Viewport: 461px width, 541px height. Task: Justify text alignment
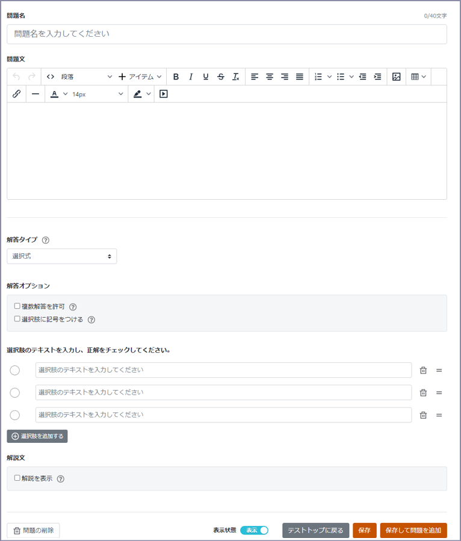300,76
